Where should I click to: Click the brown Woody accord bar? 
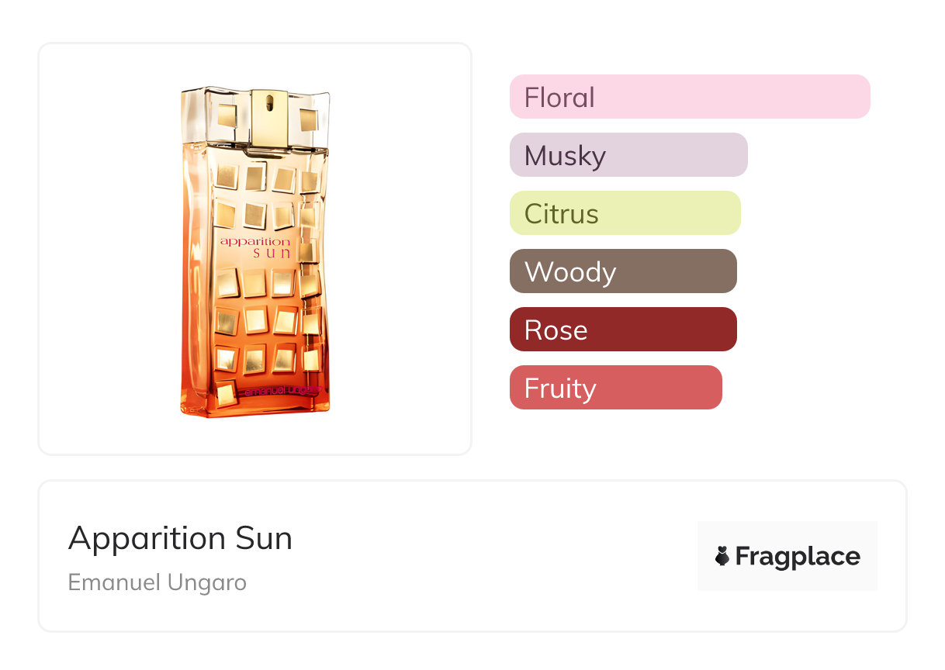(622, 271)
